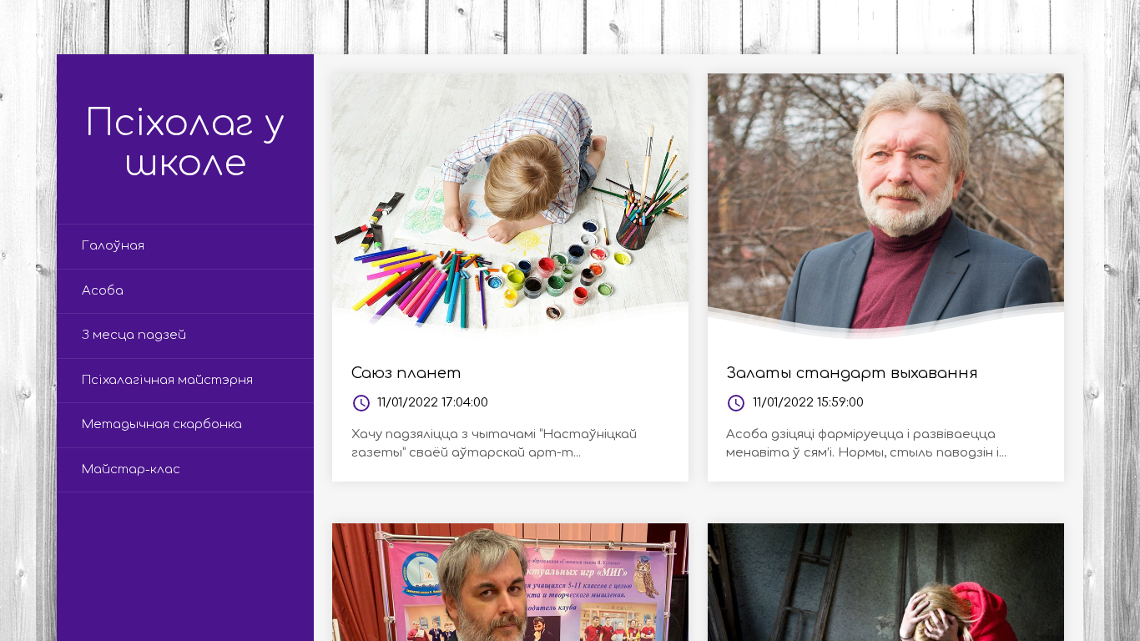Click excerpt text starting Асоба дзіцяці
Viewport: 1140px width, 641px height.
(x=866, y=443)
